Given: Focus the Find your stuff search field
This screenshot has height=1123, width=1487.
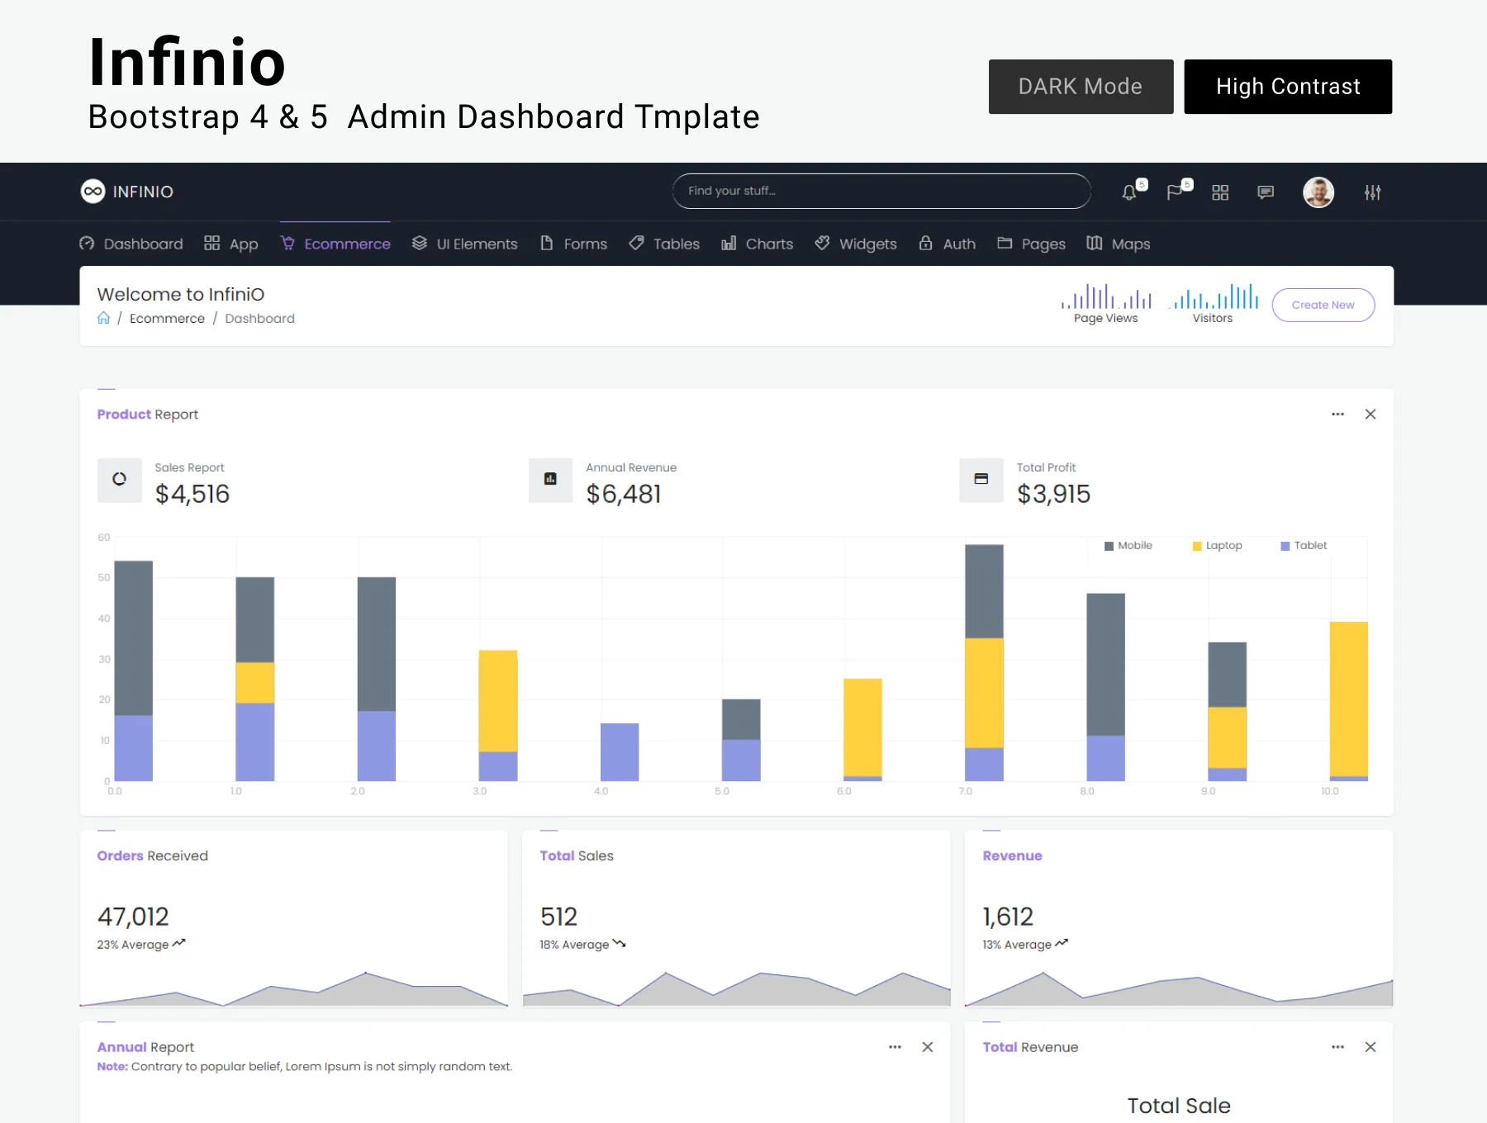Looking at the screenshot, I should (x=881, y=191).
